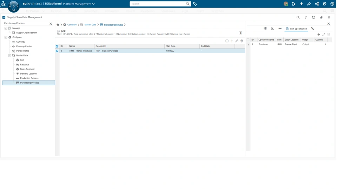Click the top search input field

point(158,4)
